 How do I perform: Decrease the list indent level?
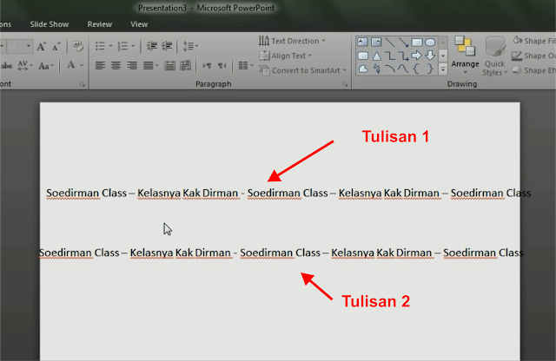pyautogui.click(x=152, y=46)
